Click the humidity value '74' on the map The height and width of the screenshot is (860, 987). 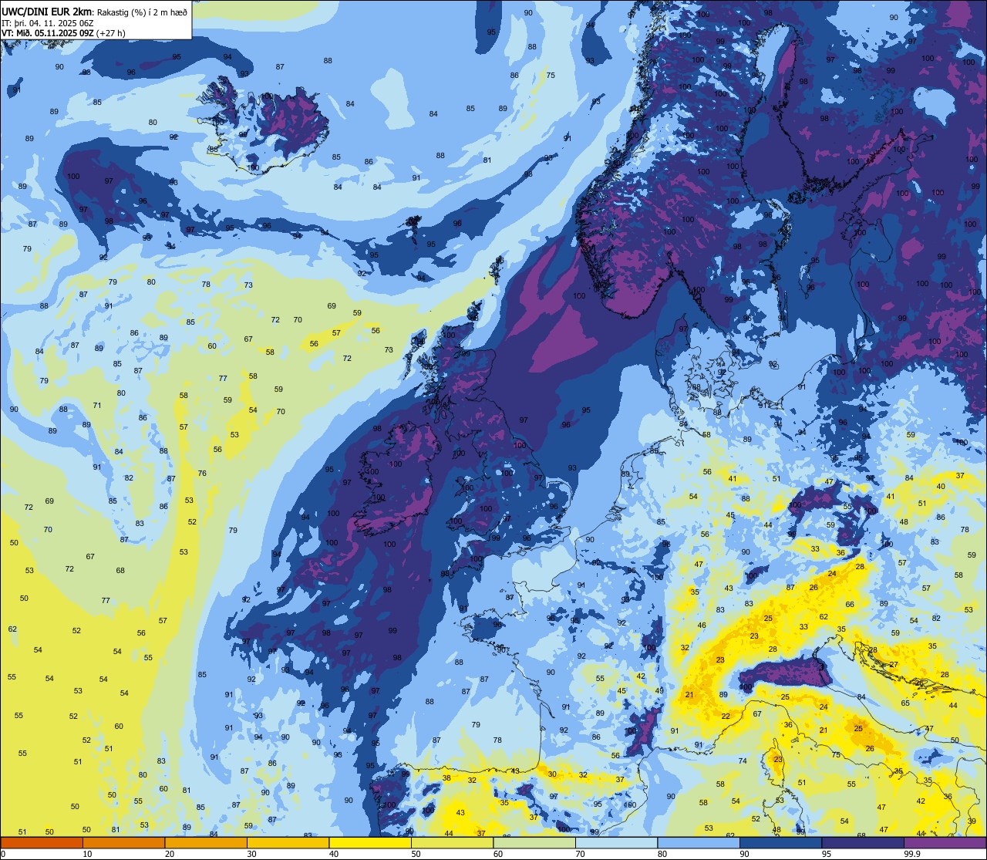[743, 761]
